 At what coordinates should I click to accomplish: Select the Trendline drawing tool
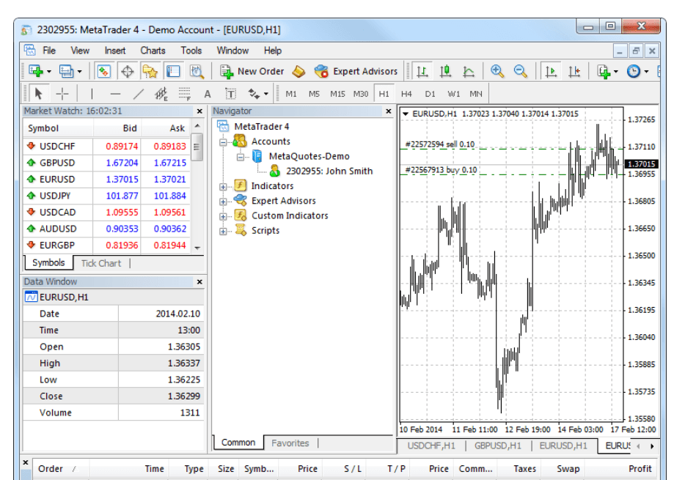coord(139,94)
